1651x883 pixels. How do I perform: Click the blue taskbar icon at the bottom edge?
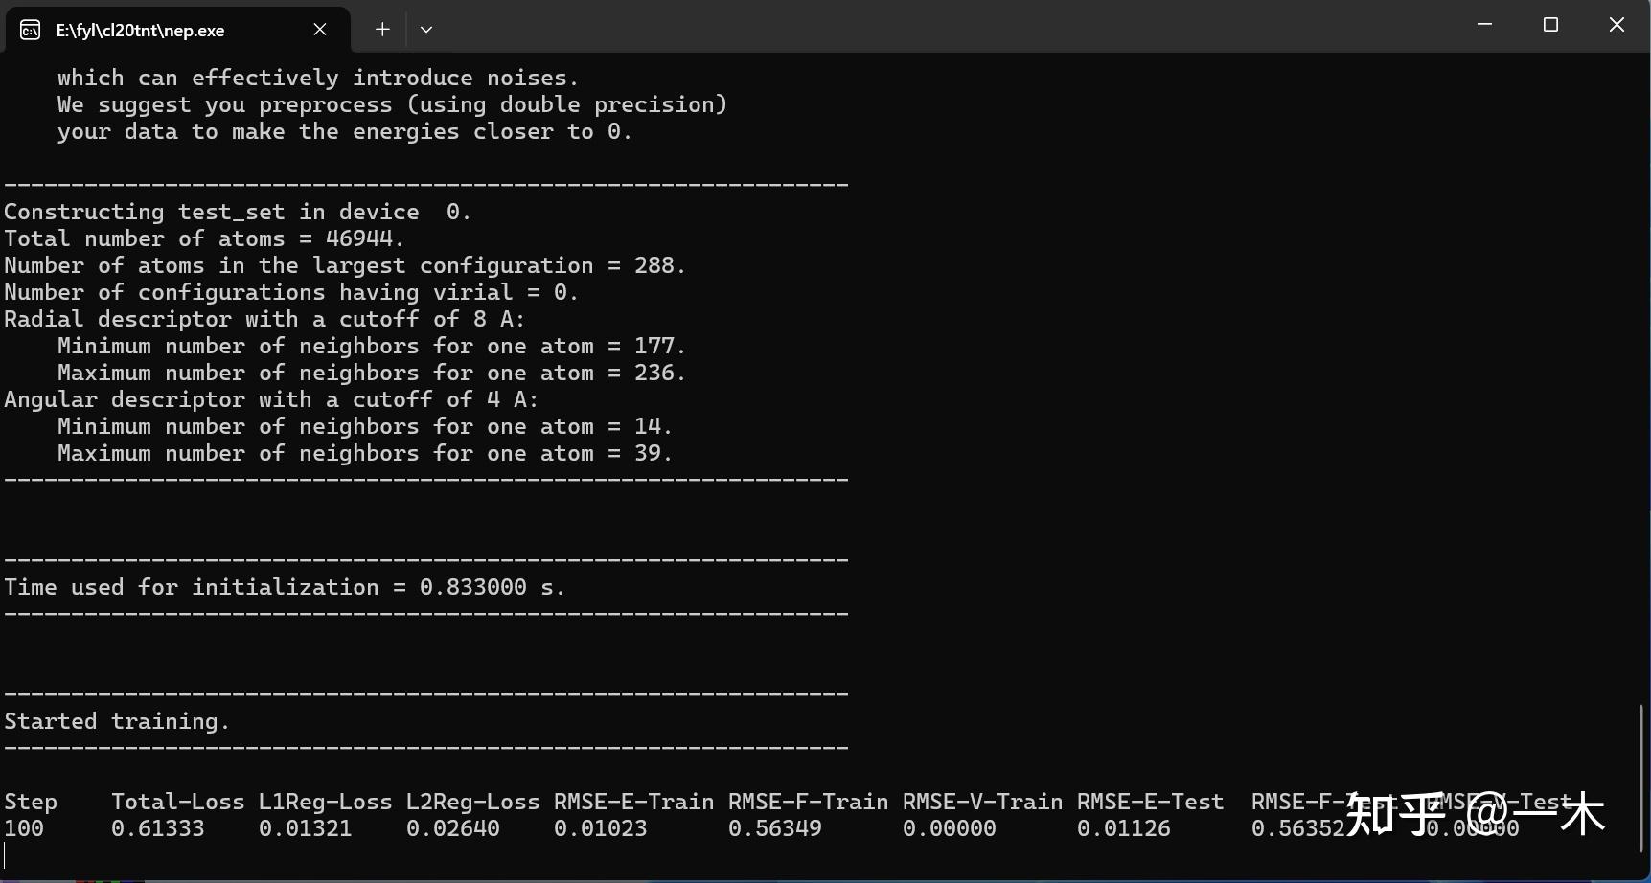pyautogui.click(x=127, y=881)
